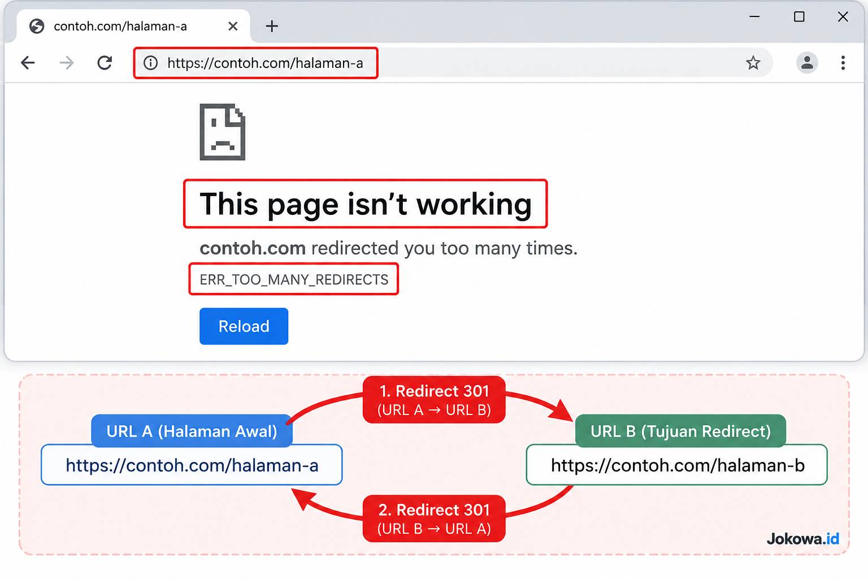The height and width of the screenshot is (579, 868).
Task: Select the contoh.com/halaman-a tab
Action: pos(133,26)
